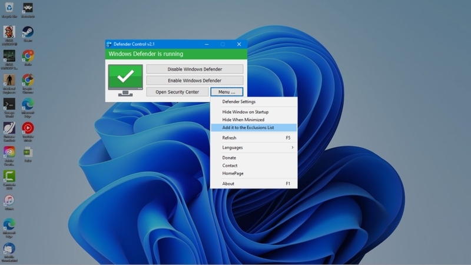The width and height of the screenshot is (471, 265).
Task: Launch the Camtasia 2020 desktop shortcut
Action: 9,180
